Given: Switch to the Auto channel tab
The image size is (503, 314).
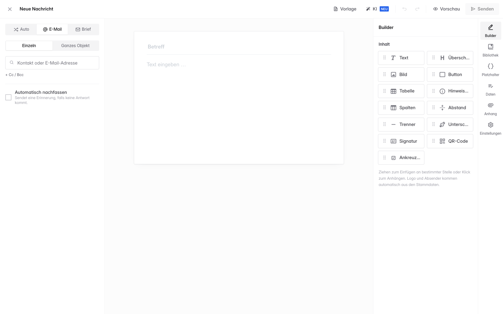Looking at the screenshot, I should pyautogui.click(x=21, y=29).
